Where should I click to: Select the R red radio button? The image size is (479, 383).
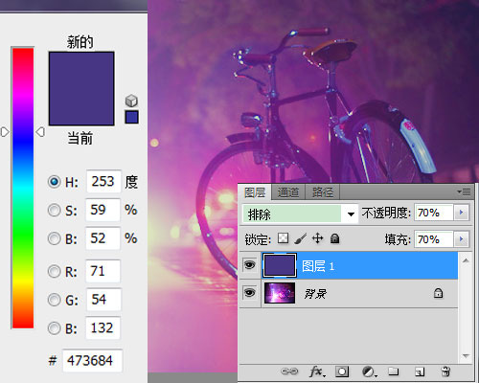click(x=54, y=271)
